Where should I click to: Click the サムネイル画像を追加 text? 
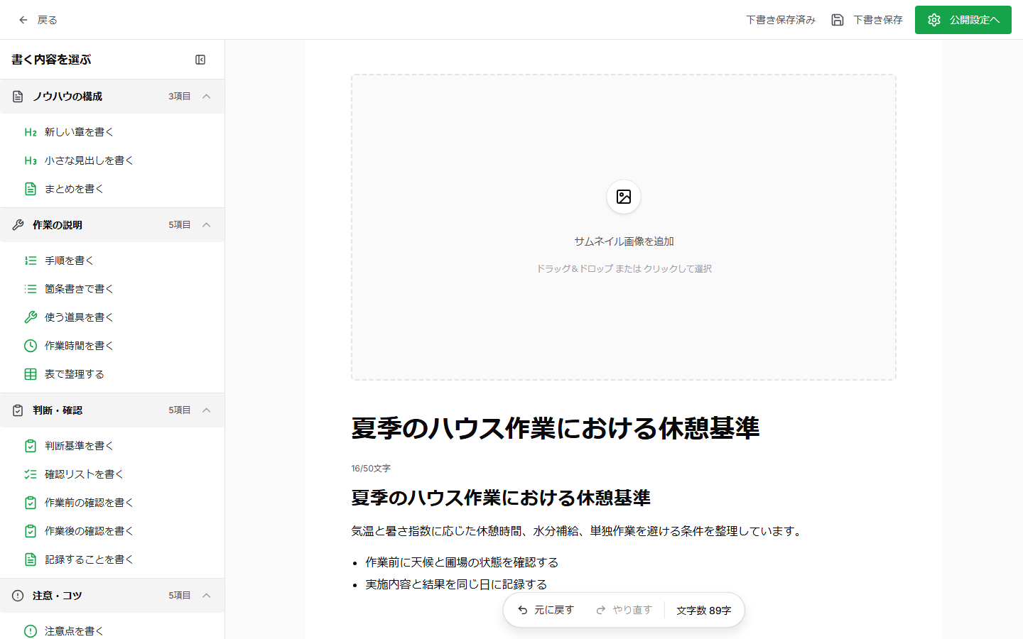[x=624, y=241]
